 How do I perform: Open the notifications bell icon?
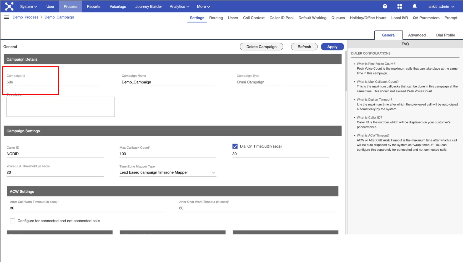pos(415,6)
